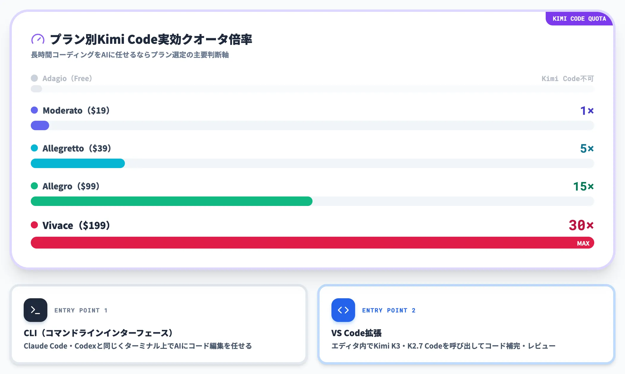The width and height of the screenshot is (625, 374).
Task: Click the Claude Code・Codex description text
Action: (x=138, y=346)
